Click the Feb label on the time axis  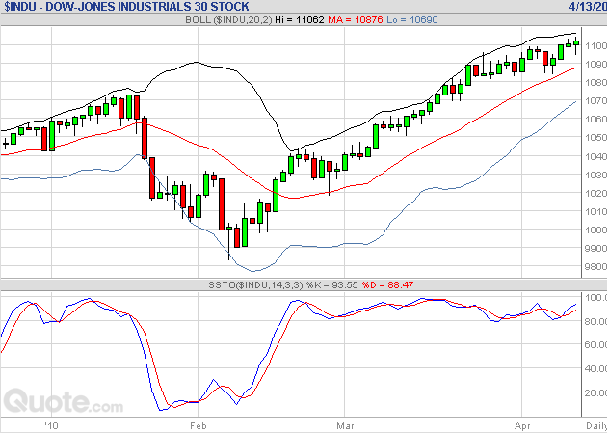199,425
